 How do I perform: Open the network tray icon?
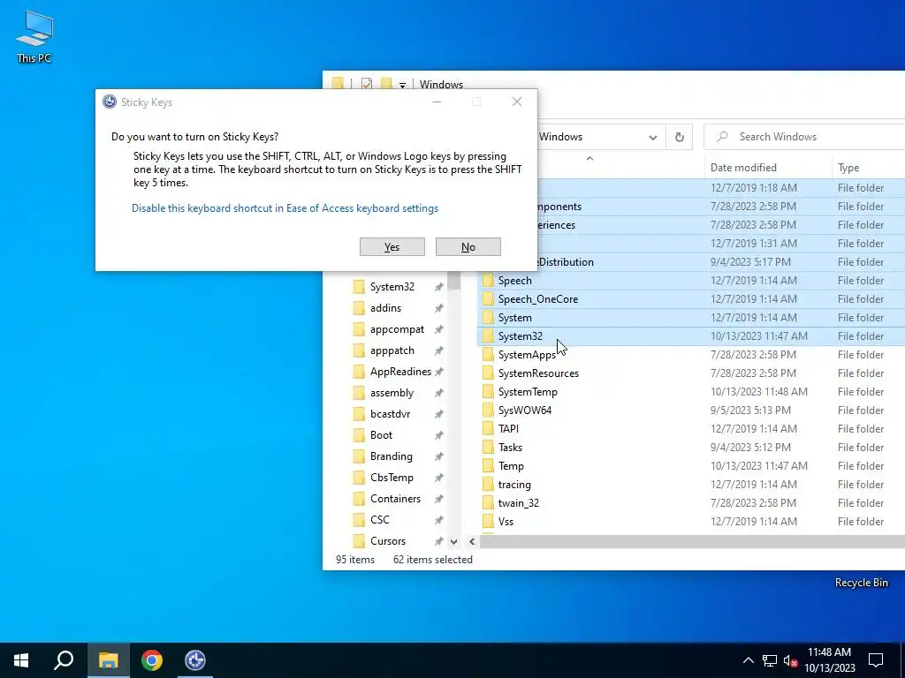(770, 660)
